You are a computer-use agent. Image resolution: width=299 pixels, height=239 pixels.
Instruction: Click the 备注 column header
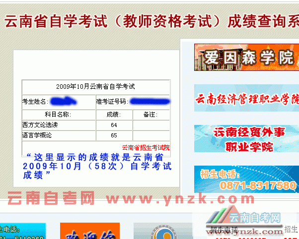[150, 115]
